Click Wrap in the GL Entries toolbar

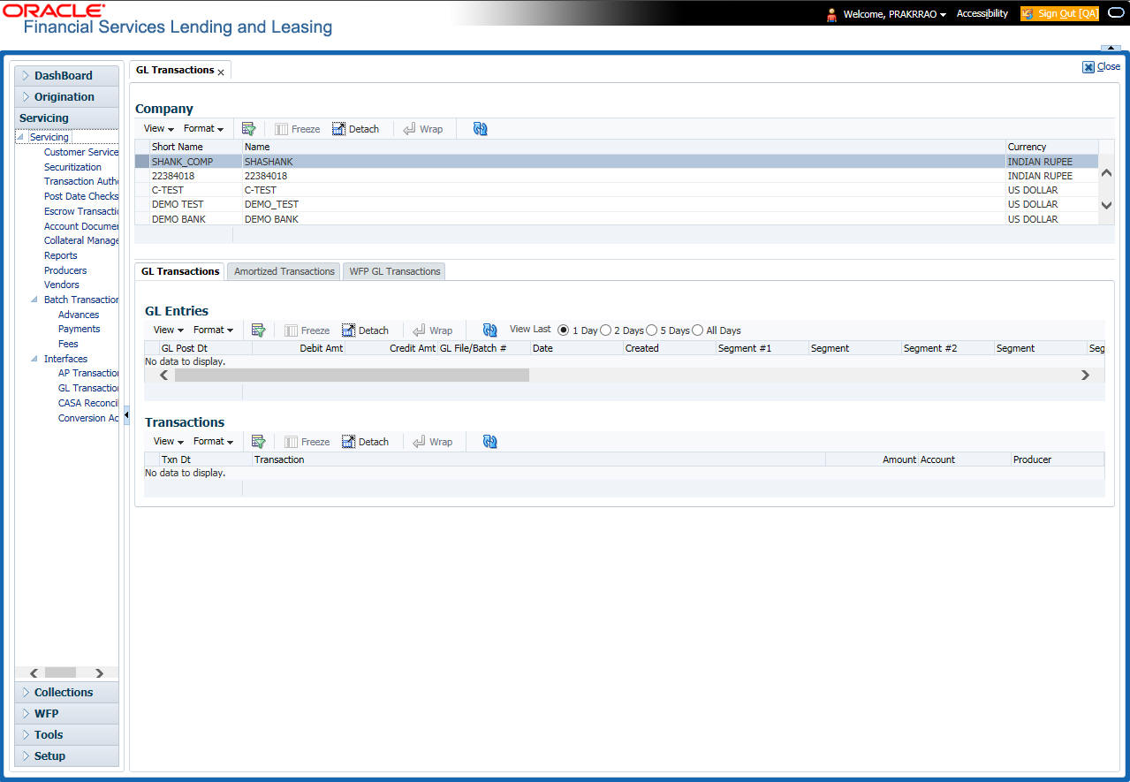click(433, 330)
